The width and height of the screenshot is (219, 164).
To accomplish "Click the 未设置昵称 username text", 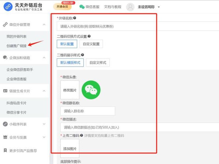I will [x=146, y=7].
